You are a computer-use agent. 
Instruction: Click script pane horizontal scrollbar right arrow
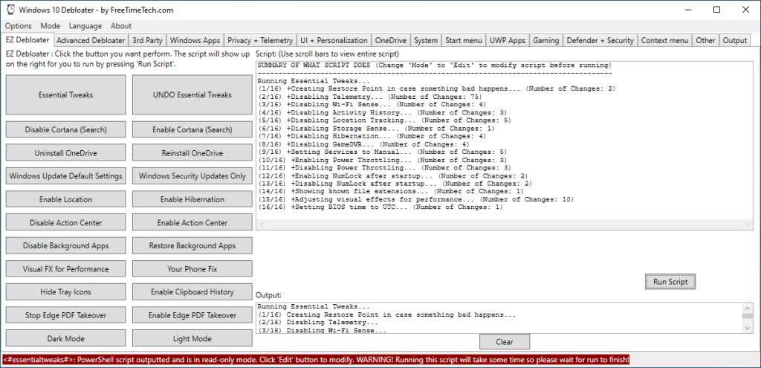(x=748, y=225)
